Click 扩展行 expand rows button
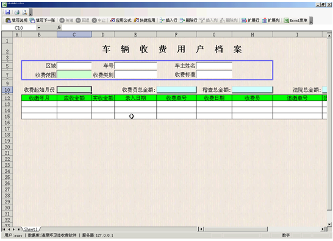Viewport: 333px width, 241px height. coord(251,20)
